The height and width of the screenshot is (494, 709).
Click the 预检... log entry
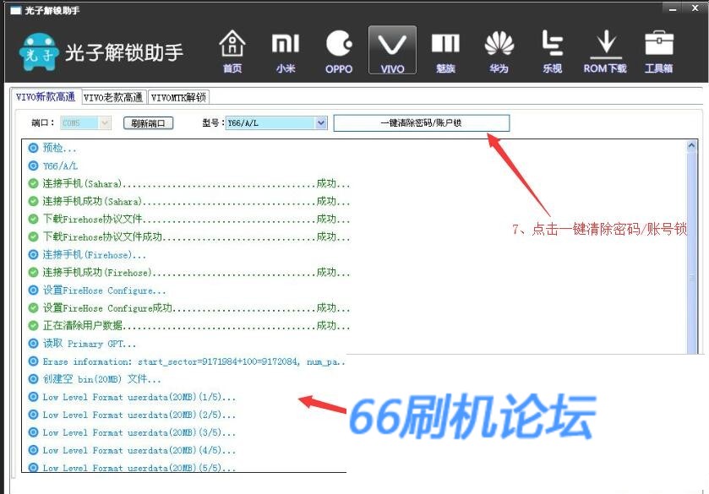coord(59,148)
